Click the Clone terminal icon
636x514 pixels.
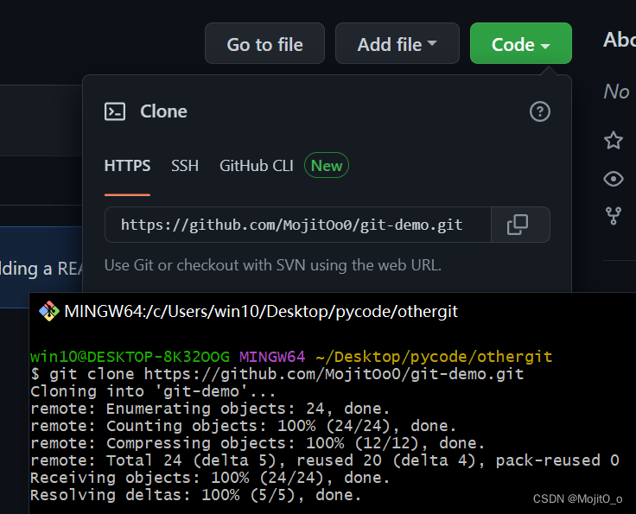click(x=115, y=111)
